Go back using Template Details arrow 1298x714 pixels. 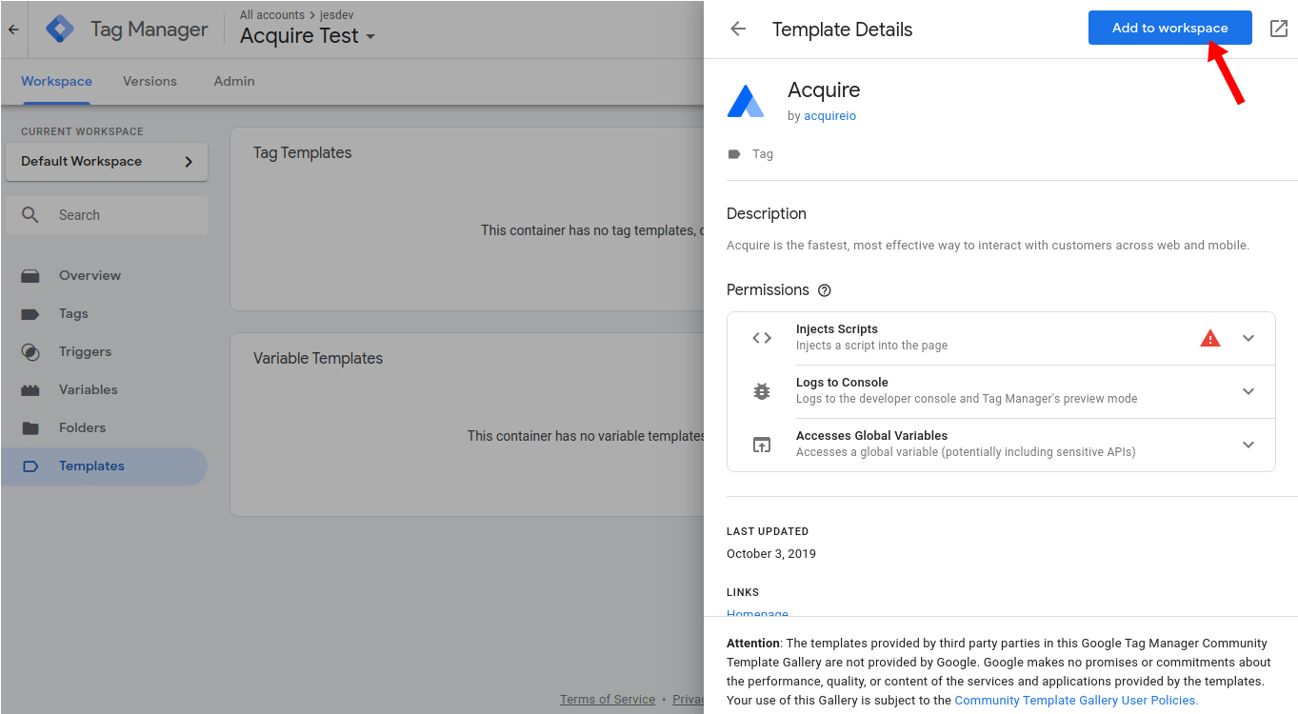[738, 30]
